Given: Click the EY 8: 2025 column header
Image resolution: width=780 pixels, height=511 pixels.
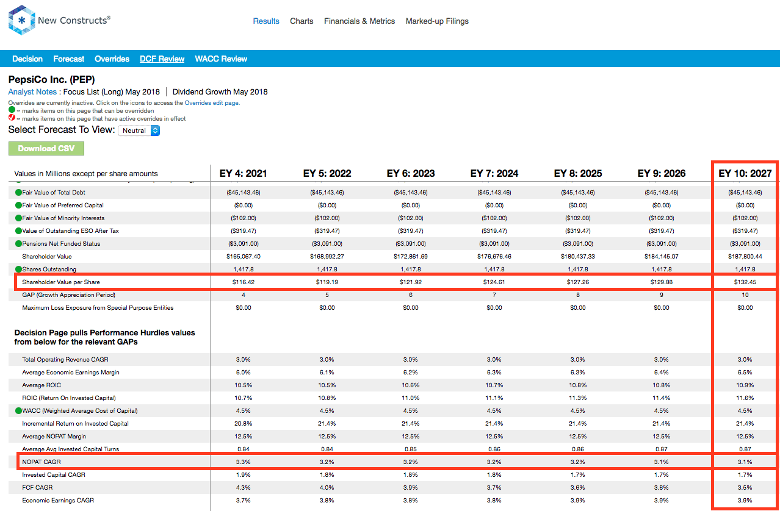Looking at the screenshot, I should tap(578, 173).
